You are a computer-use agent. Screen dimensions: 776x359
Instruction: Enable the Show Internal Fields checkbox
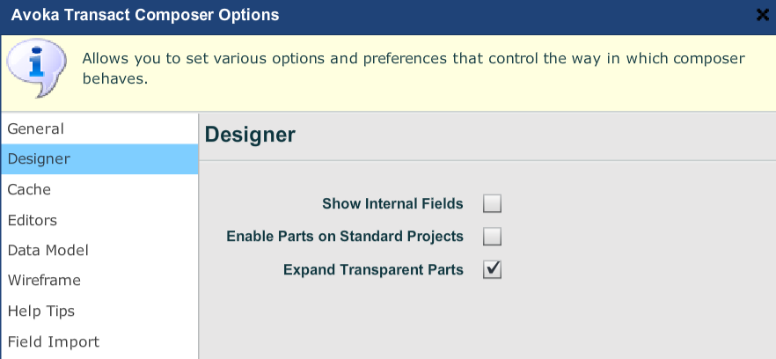click(x=492, y=203)
